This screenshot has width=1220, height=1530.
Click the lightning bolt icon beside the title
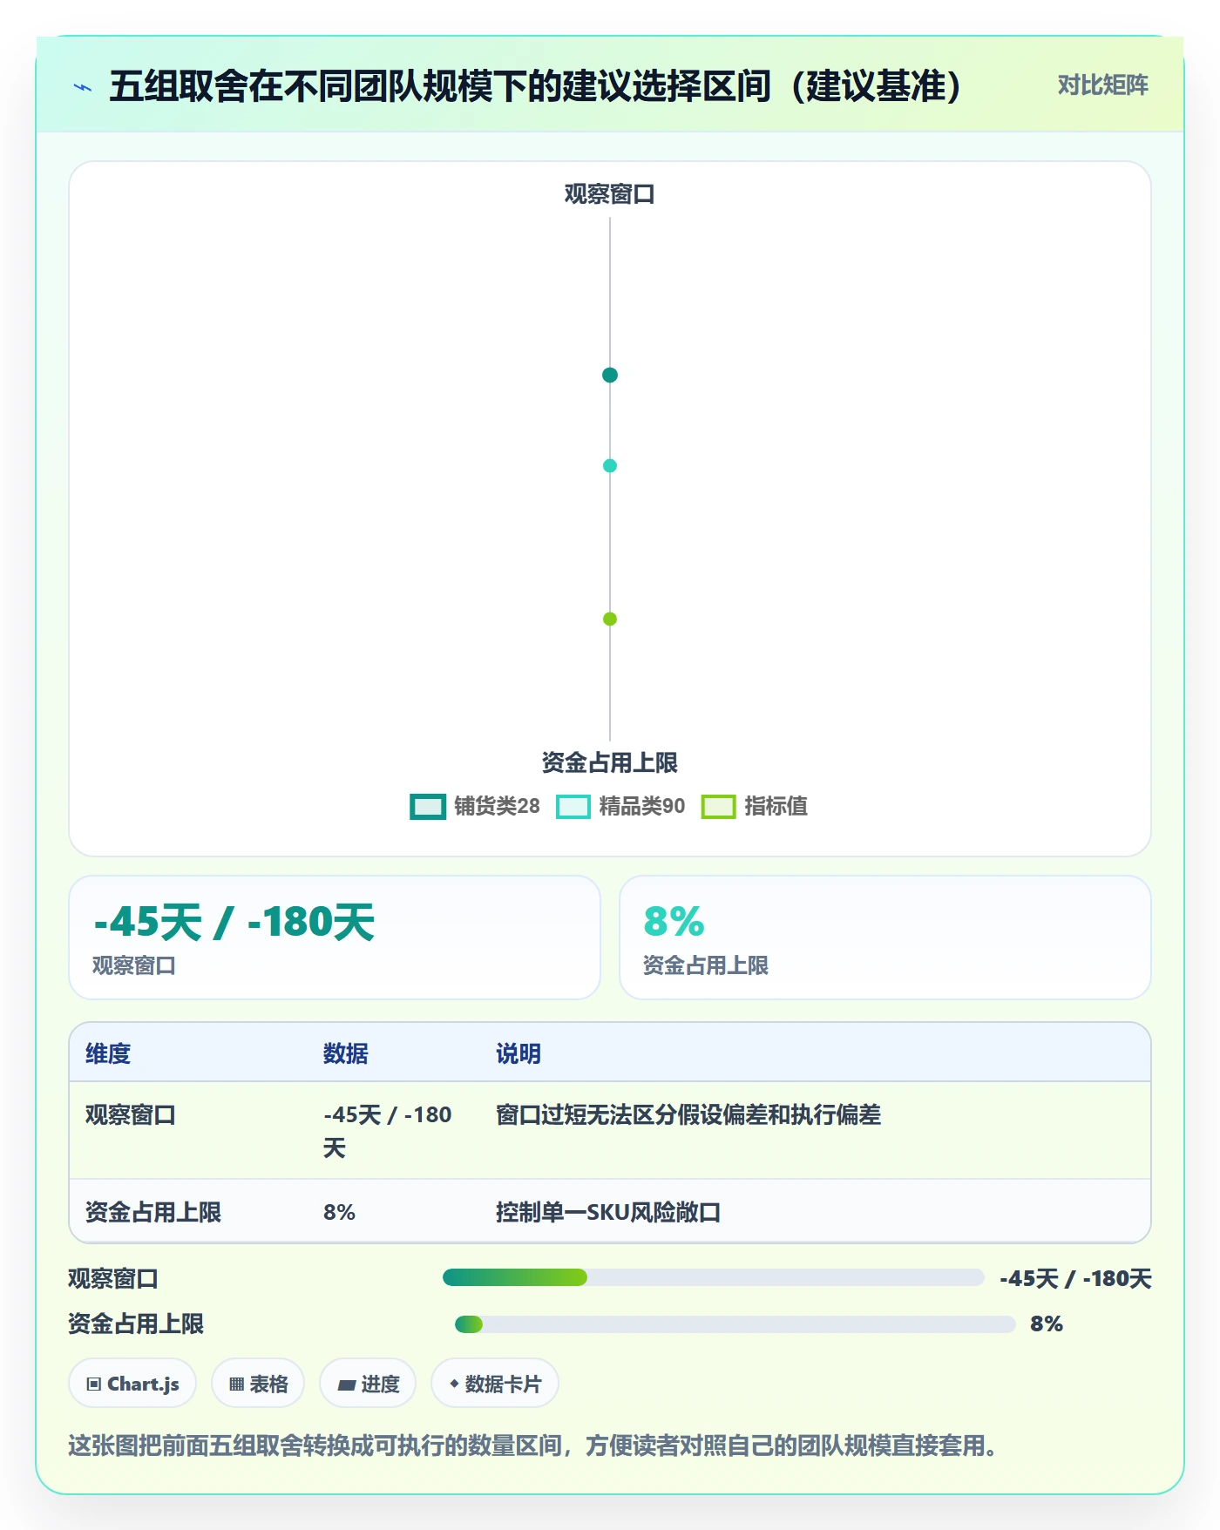(x=83, y=87)
